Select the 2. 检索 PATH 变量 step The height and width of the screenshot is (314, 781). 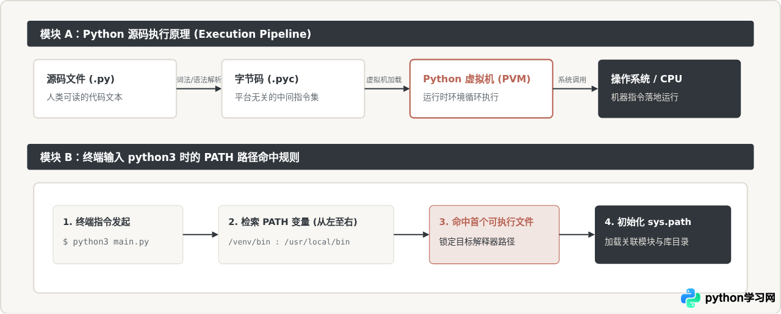(306, 235)
